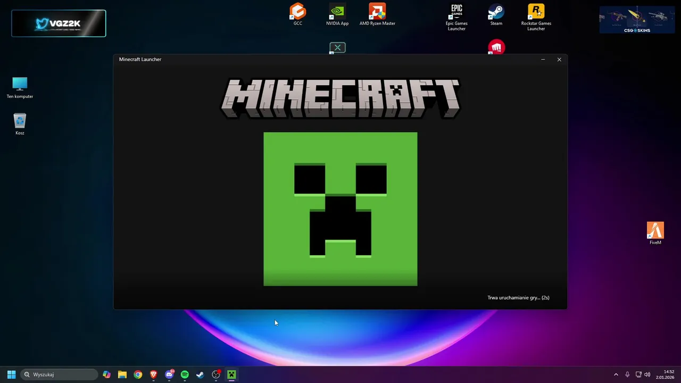
Task: Open Spotify from the taskbar
Action: (185, 374)
